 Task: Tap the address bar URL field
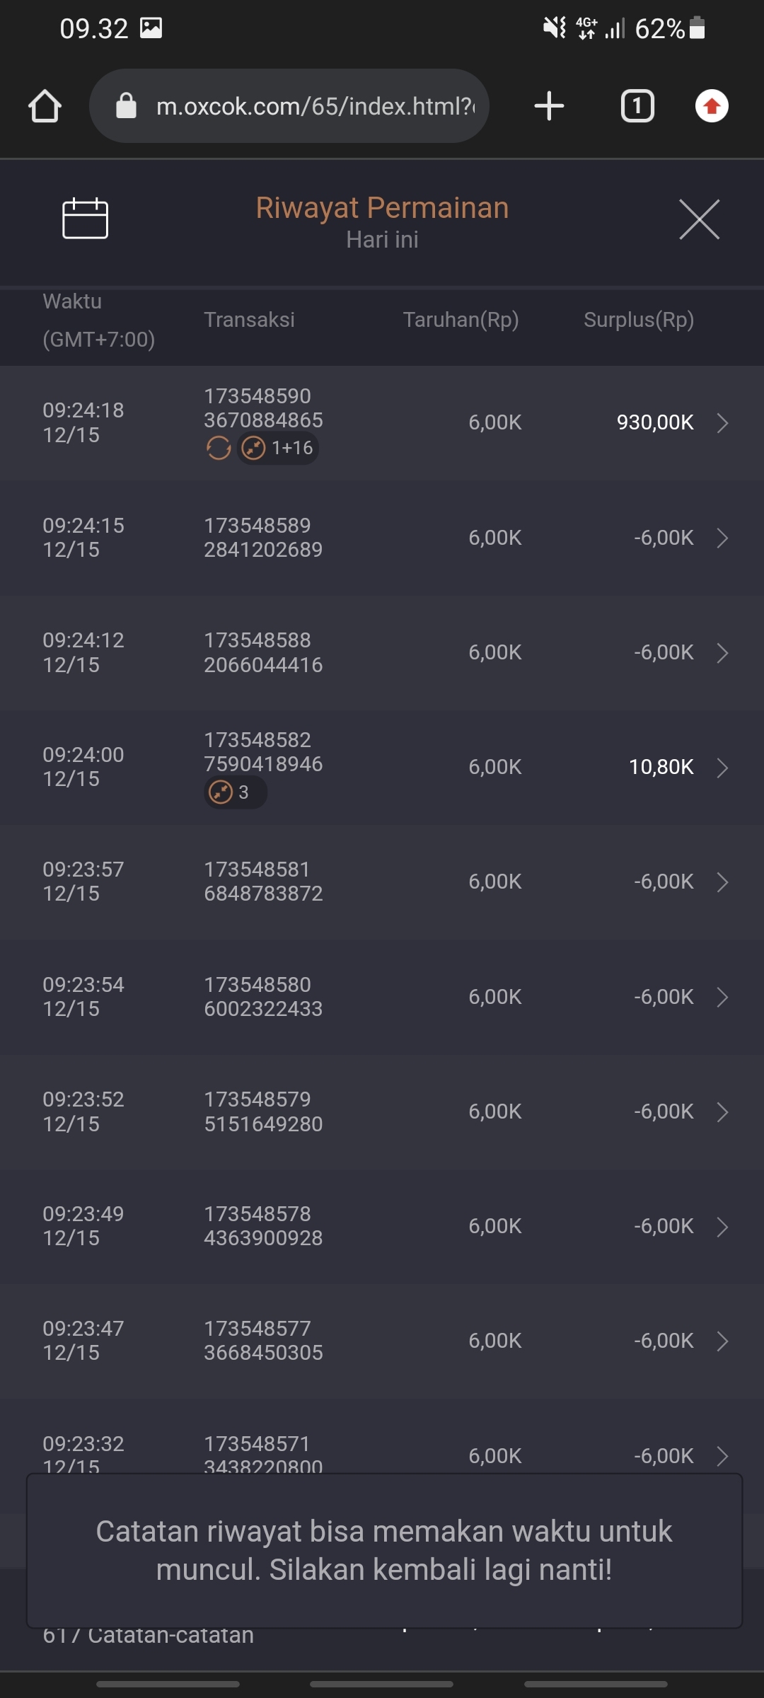pyautogui.click(x=315, y=106)
